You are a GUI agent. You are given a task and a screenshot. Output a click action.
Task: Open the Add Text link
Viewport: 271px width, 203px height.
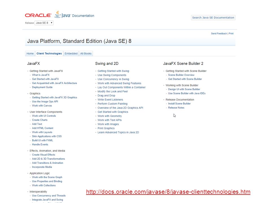pos(37,124)
